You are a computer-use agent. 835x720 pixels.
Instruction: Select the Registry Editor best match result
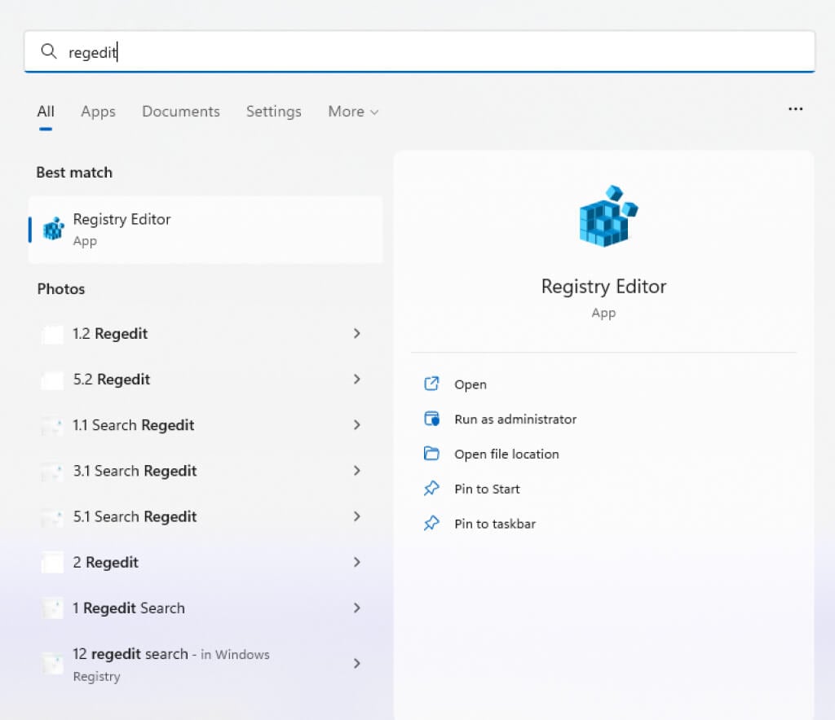205,230
